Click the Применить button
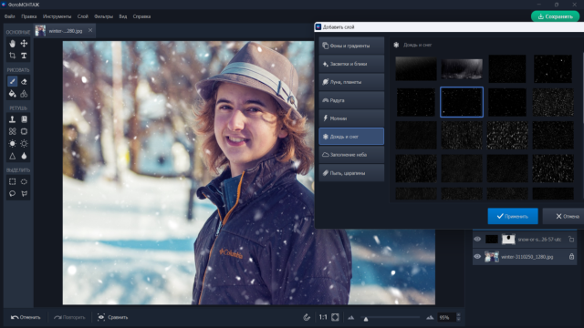The height and width of the screenshot is (328, 584). point(513,216)
